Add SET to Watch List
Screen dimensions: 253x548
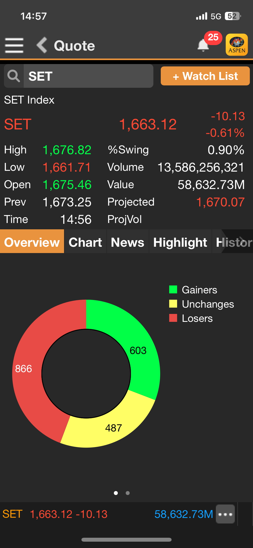tap(205, 76)
